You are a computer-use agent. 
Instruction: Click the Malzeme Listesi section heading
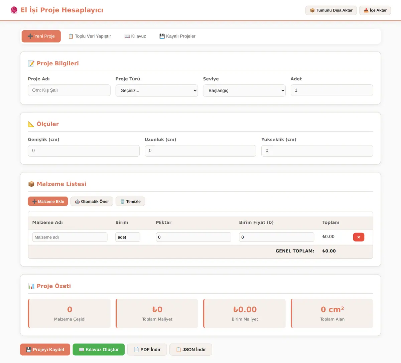[57, 184]
